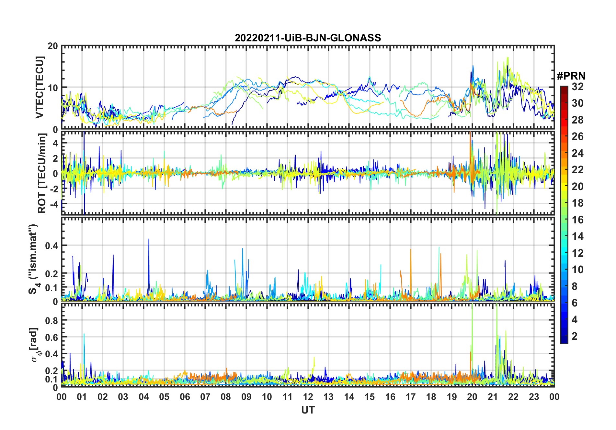Click the 0.8 tick on sigma phi axis
This screenshot has width=616, height=430.
pyautogui.click(x=51, y=320)
